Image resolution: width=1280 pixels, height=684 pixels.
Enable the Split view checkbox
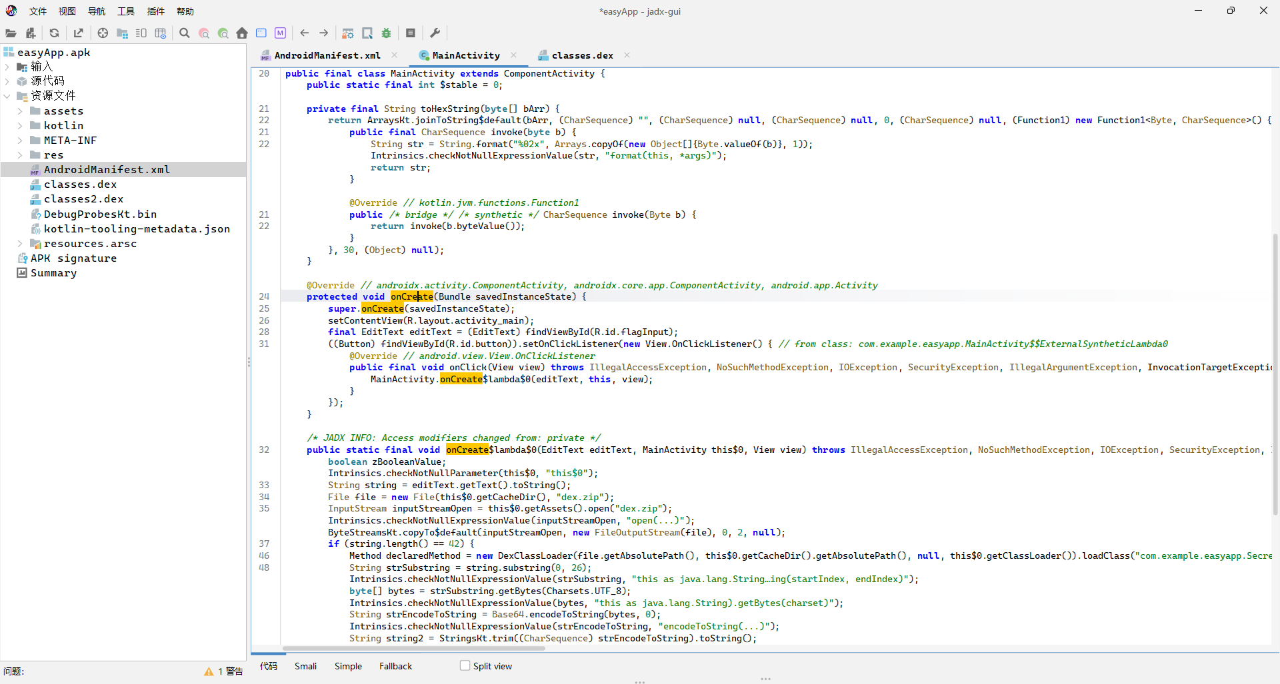[x=465, y=665]
